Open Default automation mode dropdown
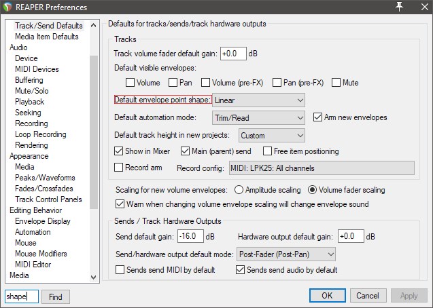The image size is (433, 308). click(x=258, y=118)
